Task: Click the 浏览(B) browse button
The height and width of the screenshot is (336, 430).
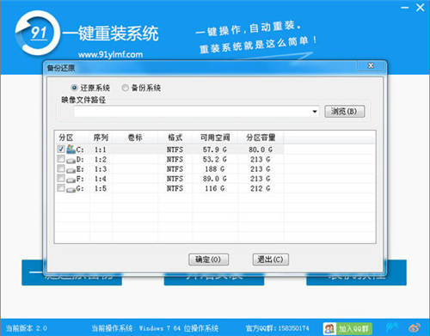Action: coord(345,111)
